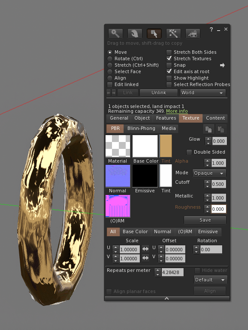Click the Save material button
This screenshot has height=330, width=248.
pos(205,220)
